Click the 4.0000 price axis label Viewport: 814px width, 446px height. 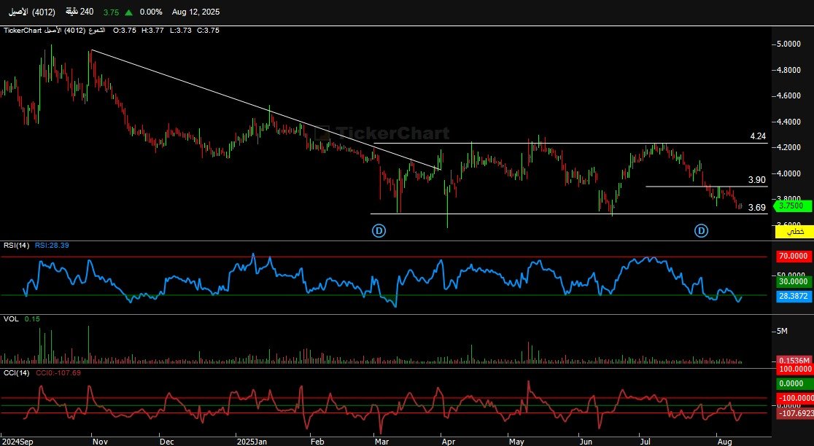pos(788,173)
